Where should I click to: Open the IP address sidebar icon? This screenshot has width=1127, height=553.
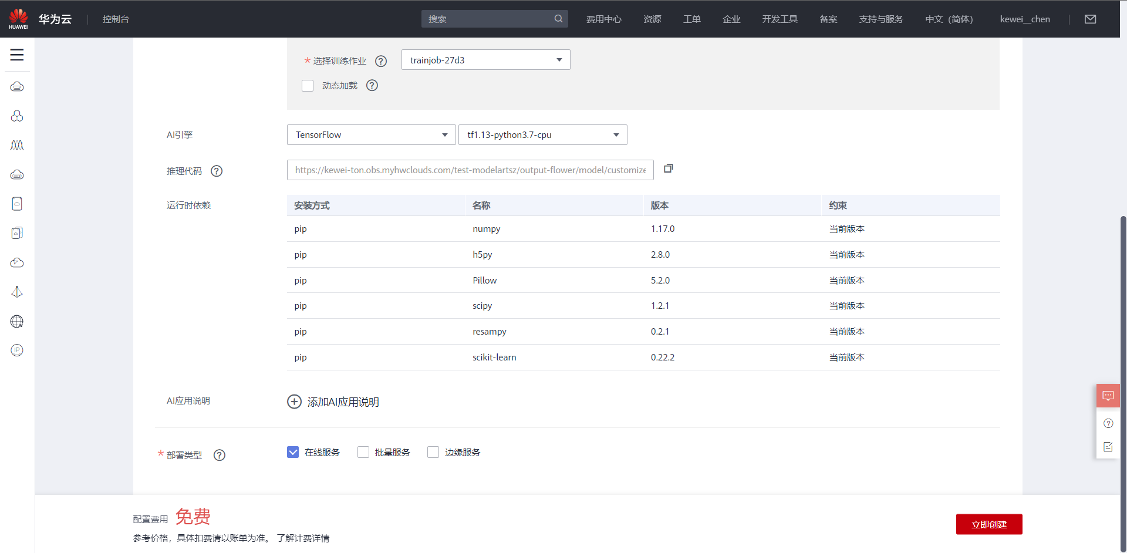[x=17, y=350]
